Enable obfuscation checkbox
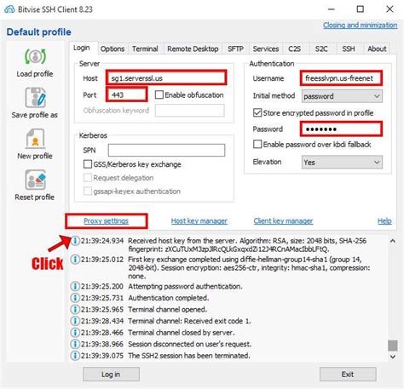 pos(159,94)
